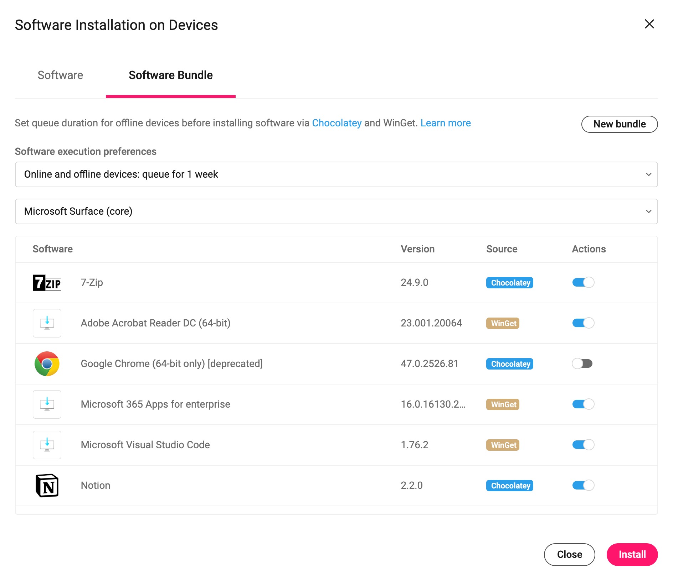673x581 pixels.
Task: Click the Microsoft 365 Apps download icon
Action: [47, 404]
